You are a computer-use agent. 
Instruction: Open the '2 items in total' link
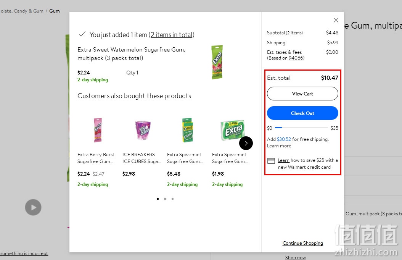[x=172, y=35]
